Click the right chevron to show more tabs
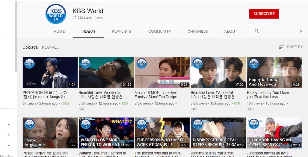This screenshot has height=157, width=308. (300, 32)
